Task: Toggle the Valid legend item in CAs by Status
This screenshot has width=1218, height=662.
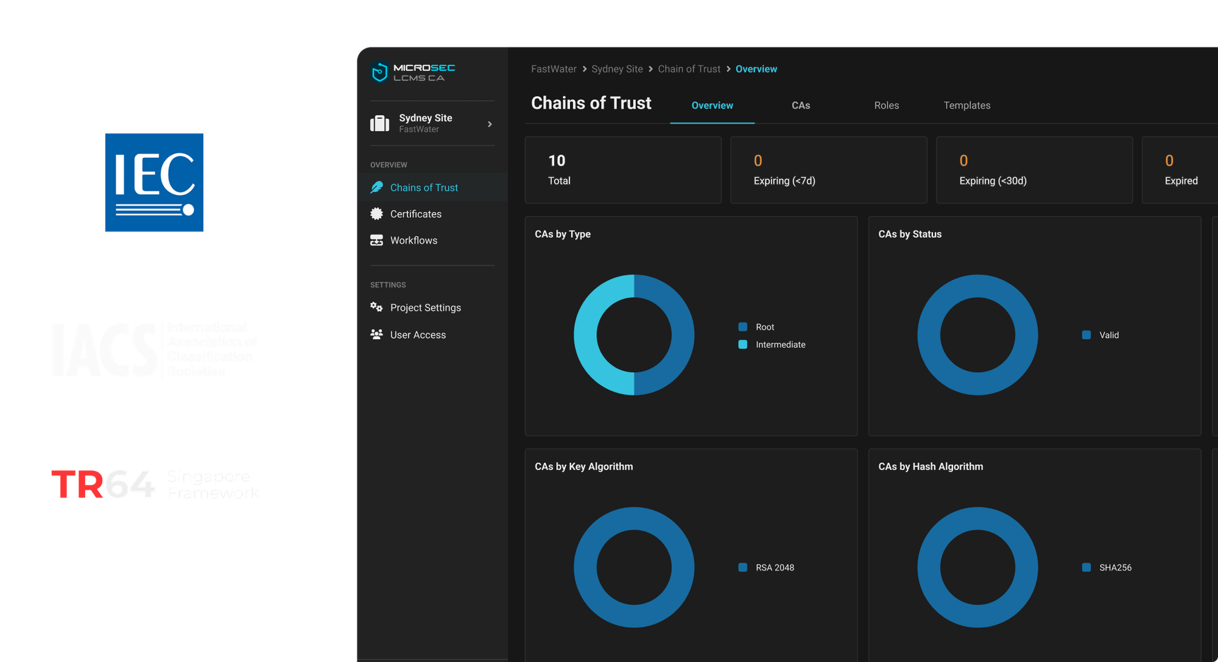Action: click(1108, 335)
